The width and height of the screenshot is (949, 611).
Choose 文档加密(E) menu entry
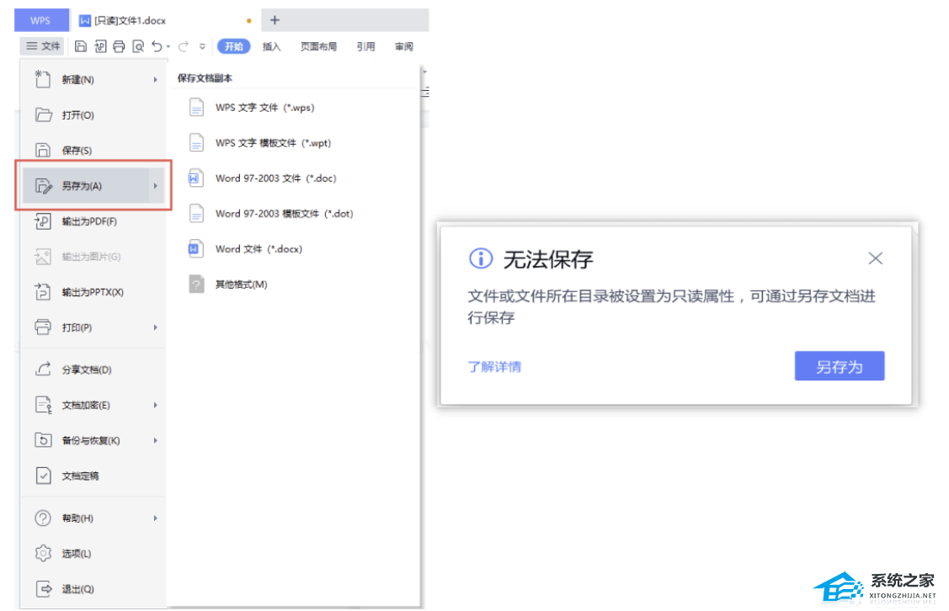(x=93, y=405)
